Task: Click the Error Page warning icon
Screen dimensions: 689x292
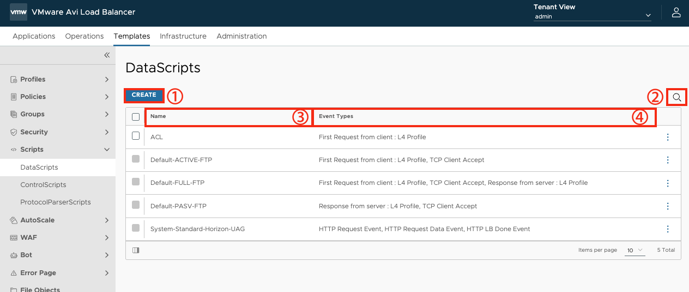Action: click(14, 273)
